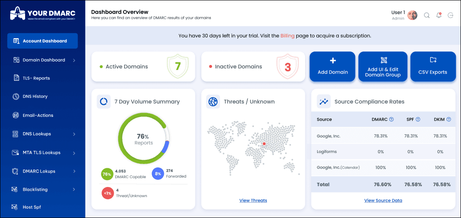Open Account Dashboard menu item
The width and height of the screenshot is (461, 218).
click(x=43, y=41)
